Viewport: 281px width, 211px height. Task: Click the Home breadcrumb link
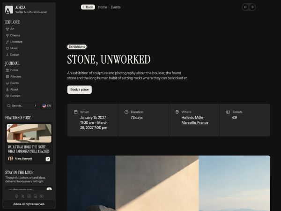(x=103, y=7)
